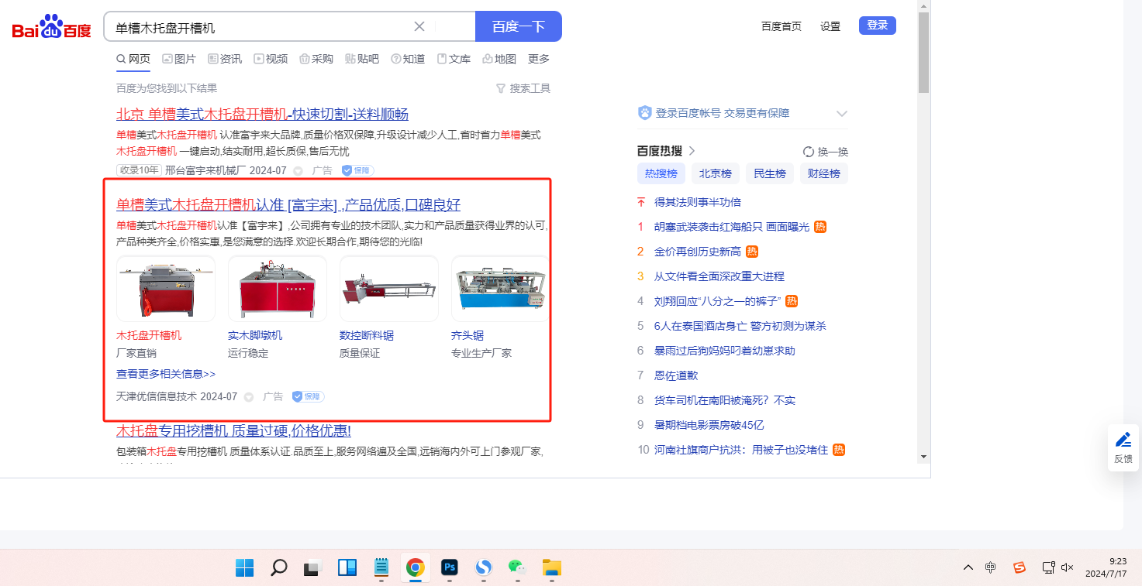Open Windows taskbar search
The image size is (1142, 586).
(279, 567)
